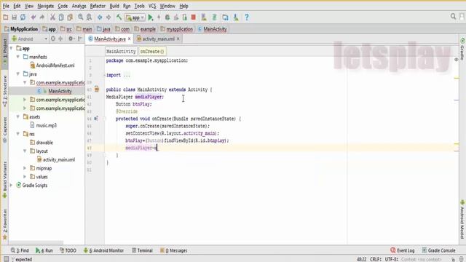Open the Build menu
Screen dimensions: 466x262
(114, 6)
